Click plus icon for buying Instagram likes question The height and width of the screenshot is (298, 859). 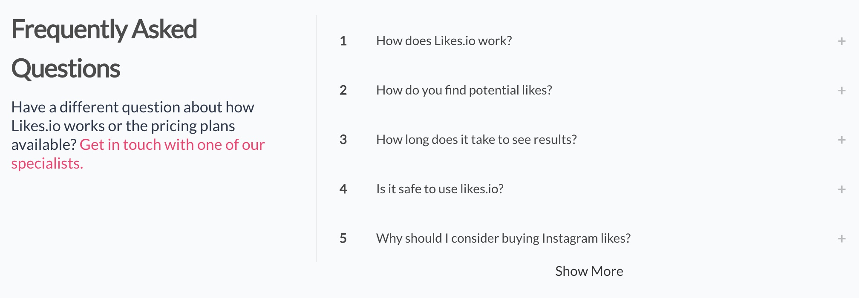[x=842, y=239]
